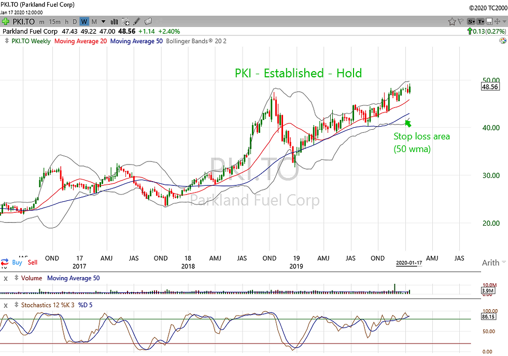Click the 86.15 stochastics value tag
The height and width of the screenshot is (356, 508).
(x=488, y=317)
